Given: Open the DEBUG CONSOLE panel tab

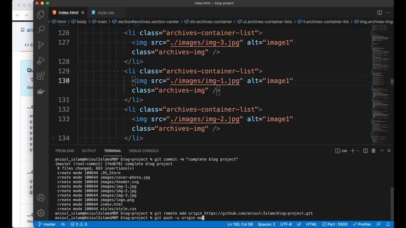Looking at the screenshot, I should click(144, 151).
